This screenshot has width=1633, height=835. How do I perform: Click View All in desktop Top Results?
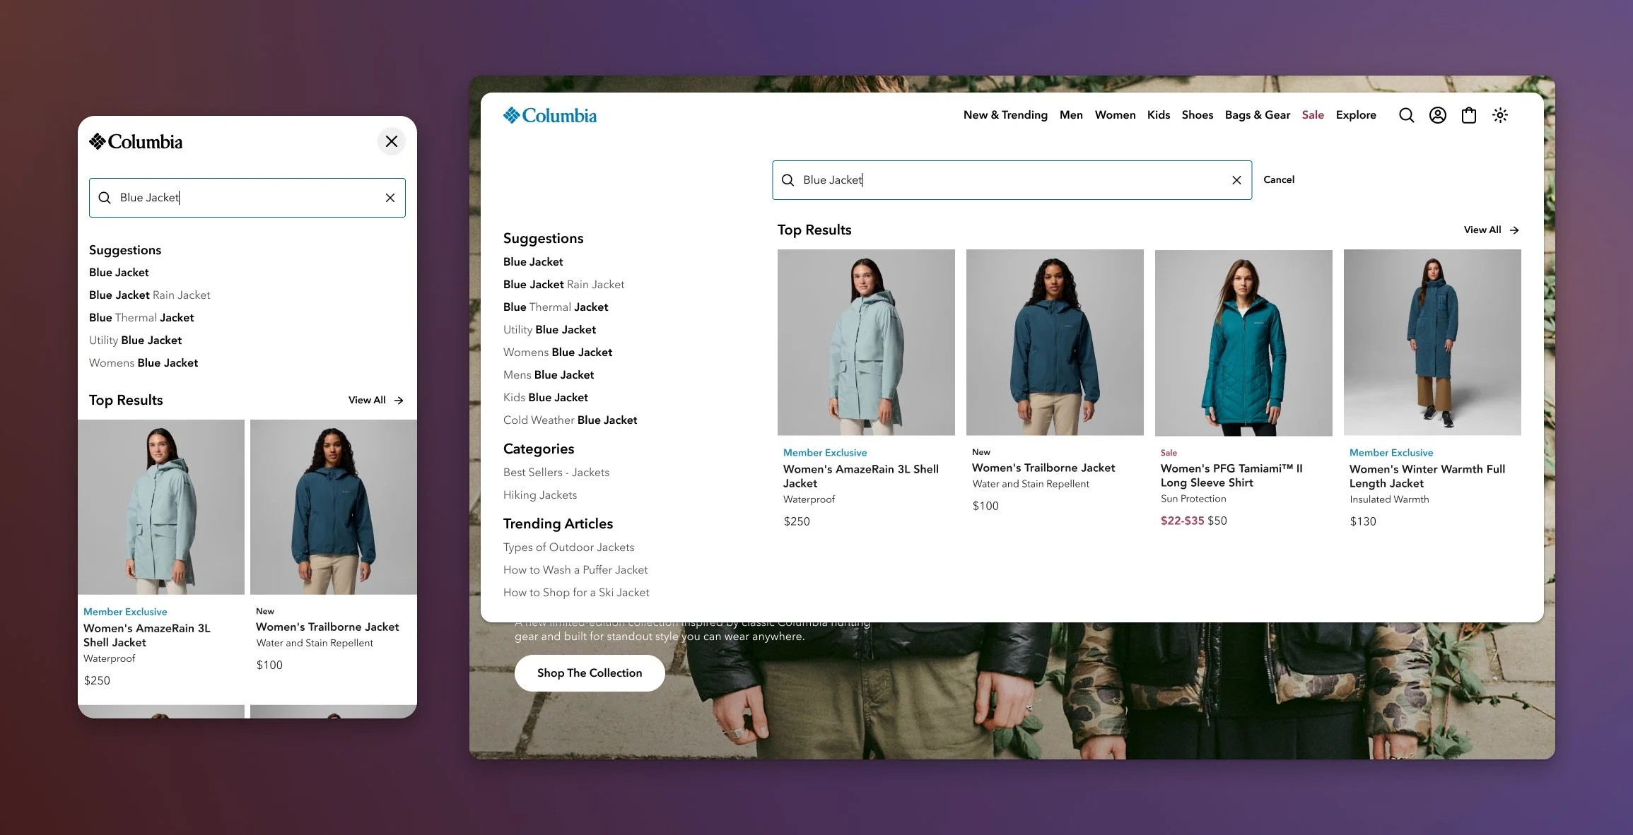(1482, 230)
